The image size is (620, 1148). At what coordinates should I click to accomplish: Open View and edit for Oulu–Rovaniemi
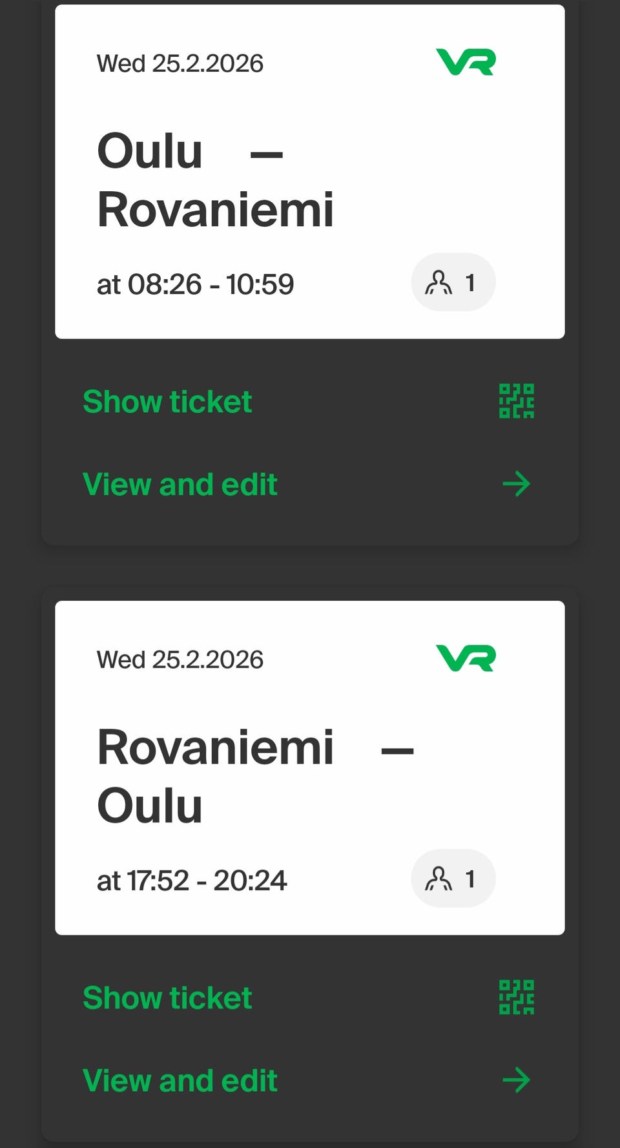tap(180, 485)
